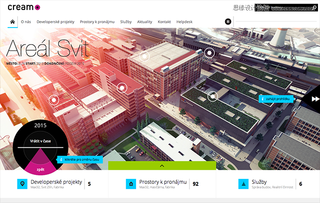Click the Správa budov, Realitní činnost subtitle
Viewport: 320px width, 203px height.
point(272,187)
